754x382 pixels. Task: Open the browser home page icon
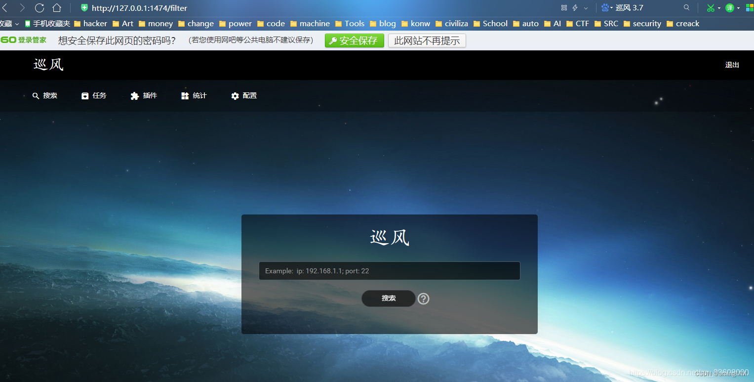point(57,8)
